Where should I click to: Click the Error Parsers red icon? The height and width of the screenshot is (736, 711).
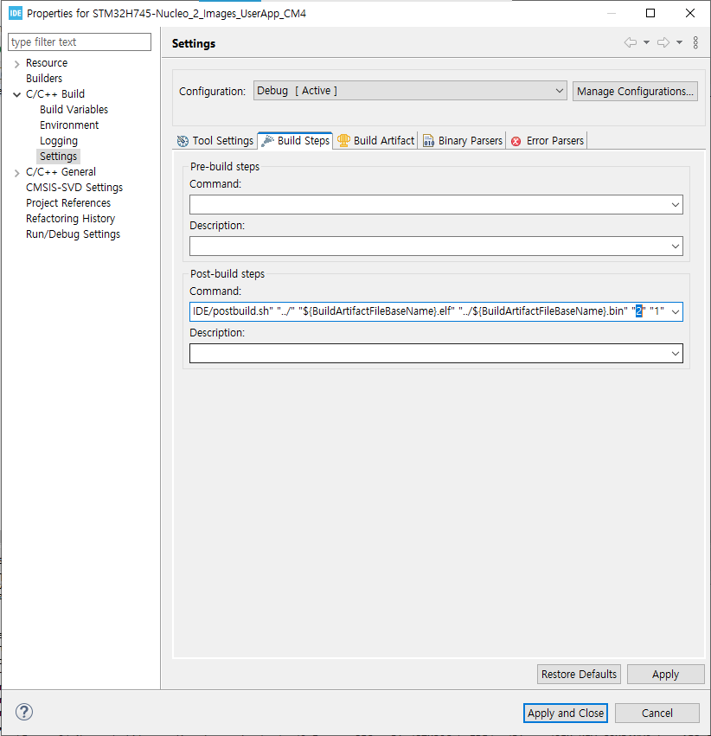click(x=516, y=141)
